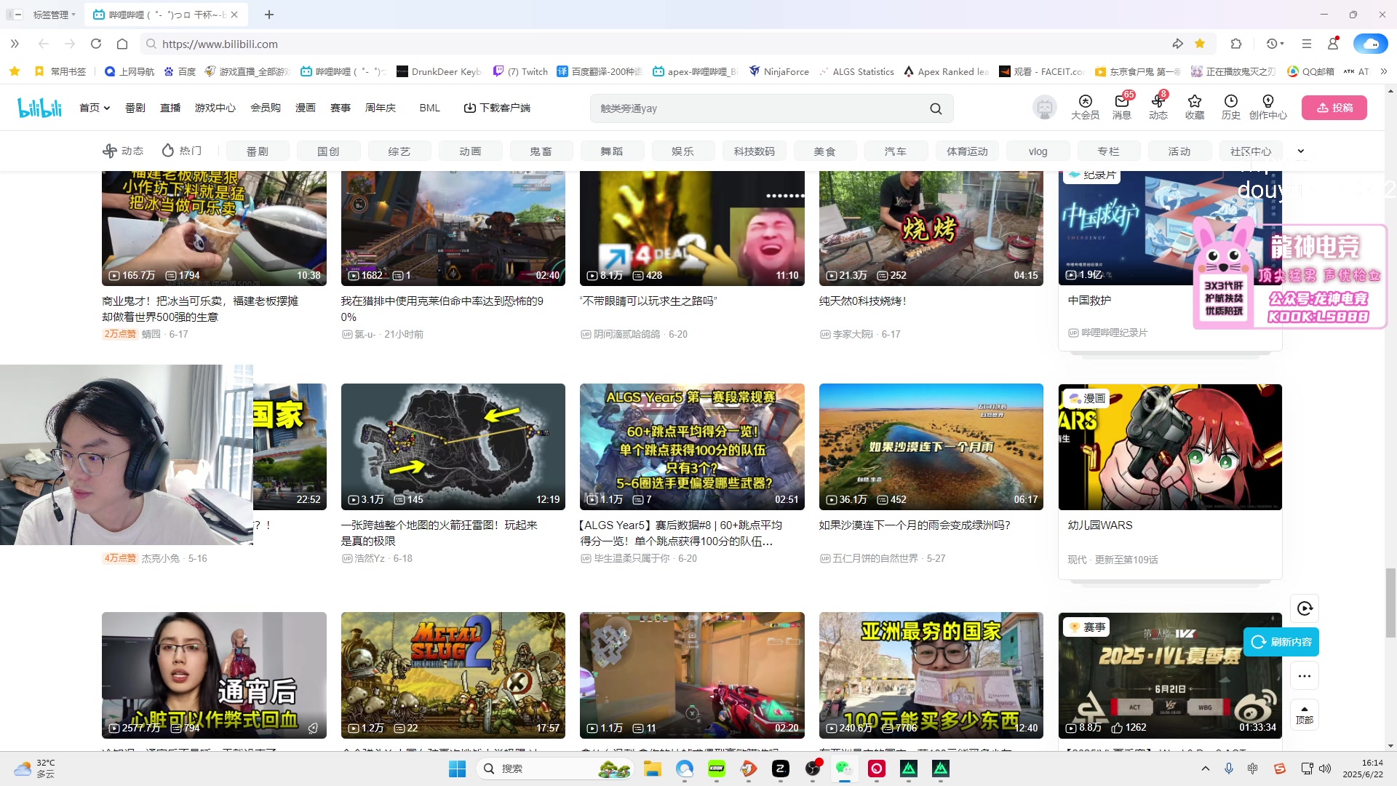Click the blue cloud sync icon

1370,44
